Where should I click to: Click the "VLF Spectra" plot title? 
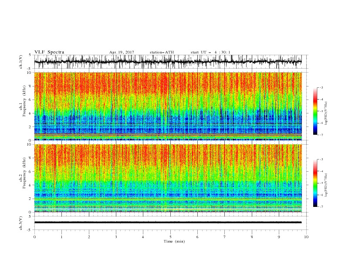pos(49,52)
